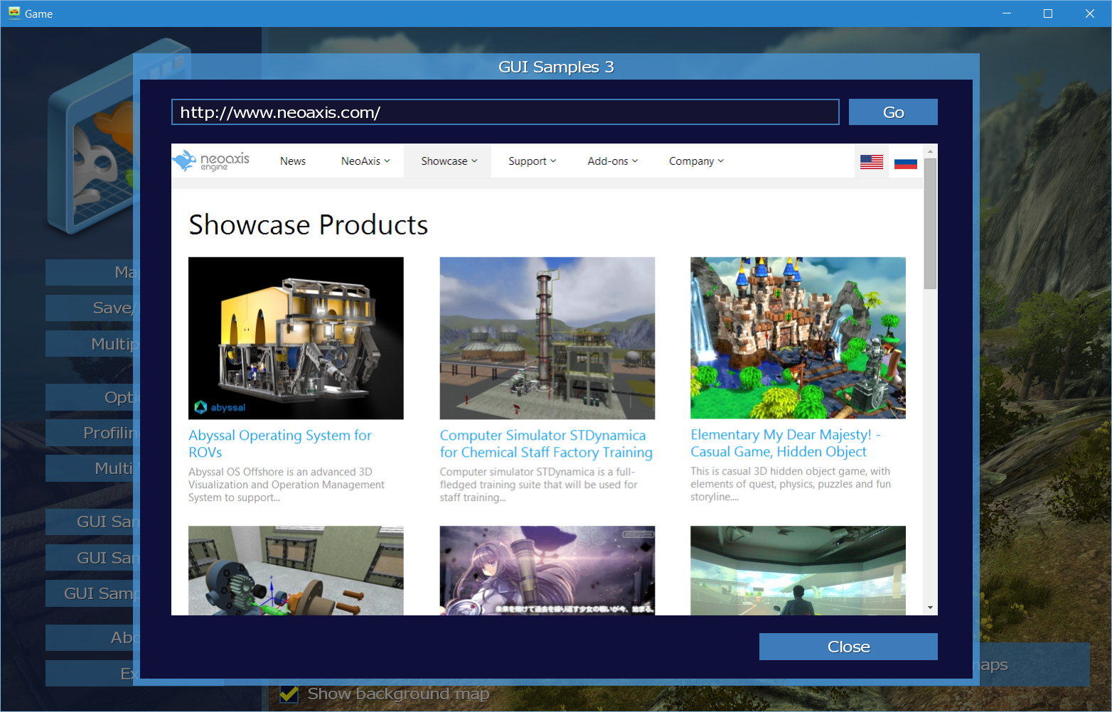
Task: Toggle the Show background map checkbox
Action: click(289, 694)
